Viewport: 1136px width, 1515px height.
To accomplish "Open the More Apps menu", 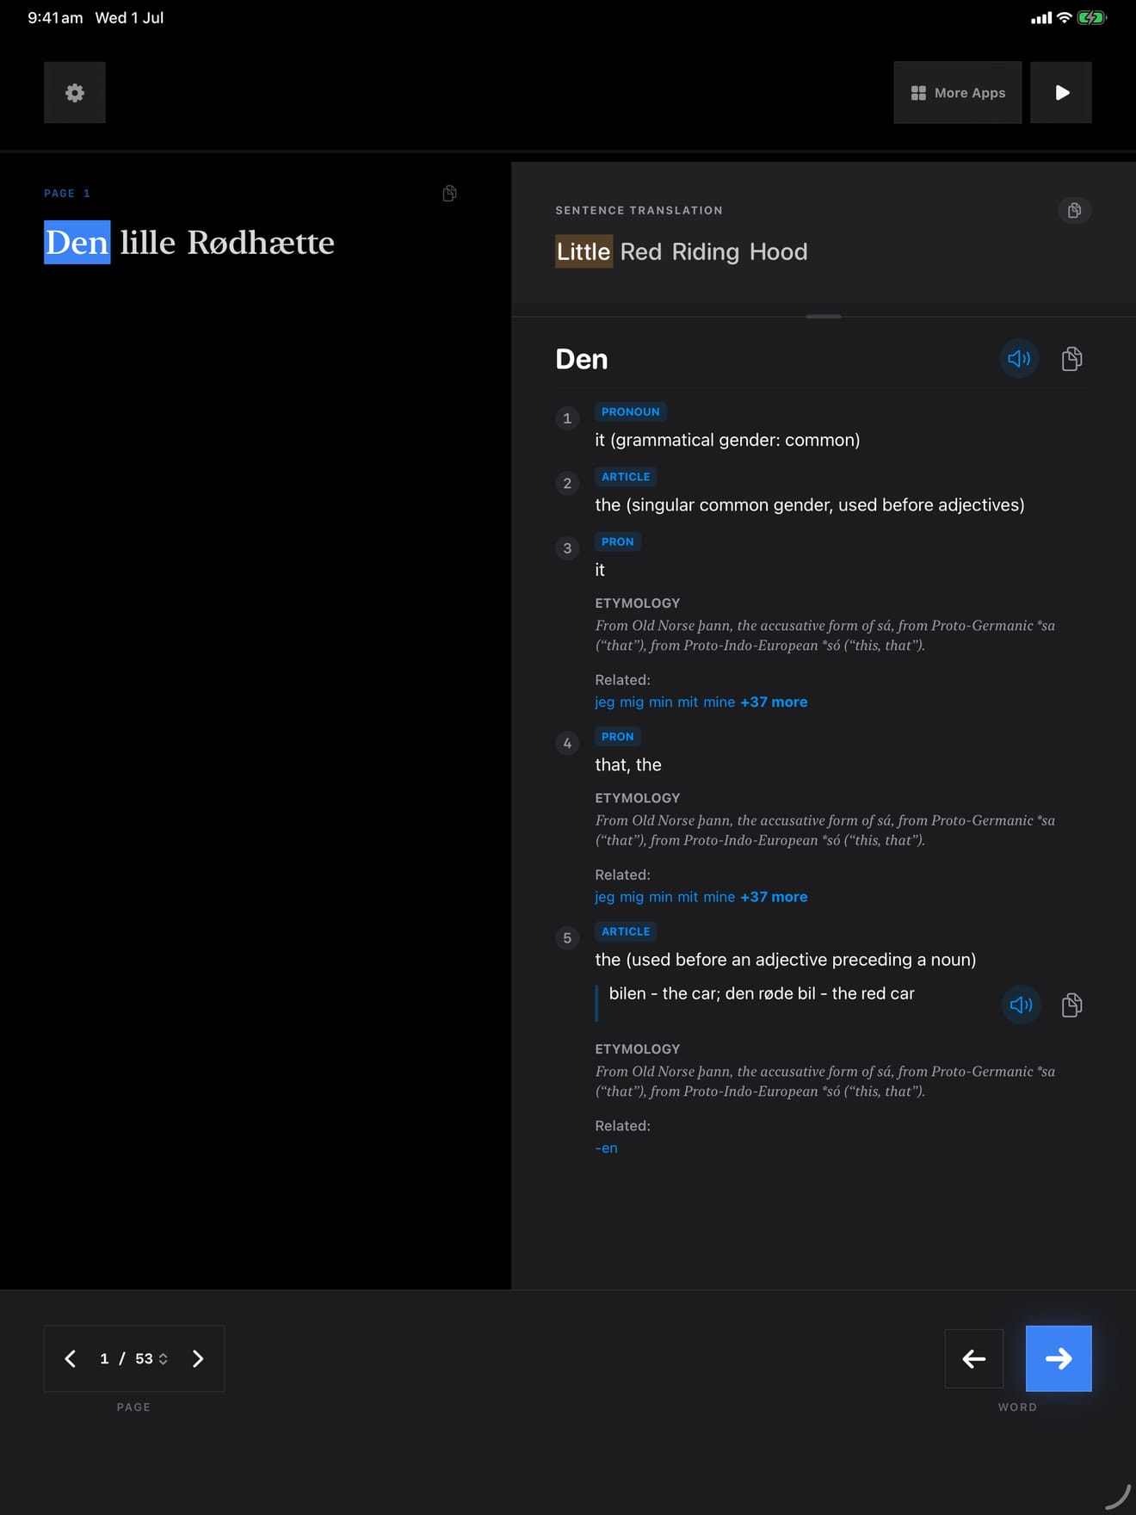I will click(957, 92).
